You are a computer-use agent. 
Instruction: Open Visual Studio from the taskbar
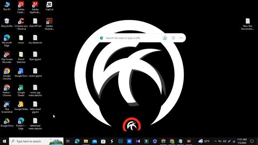coord(138,141)
